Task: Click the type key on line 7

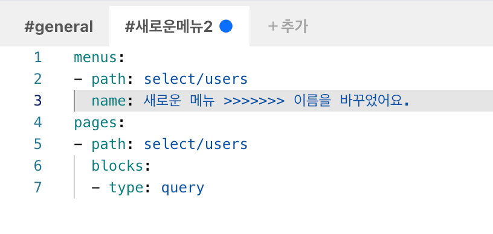Action: coord(126,188)
